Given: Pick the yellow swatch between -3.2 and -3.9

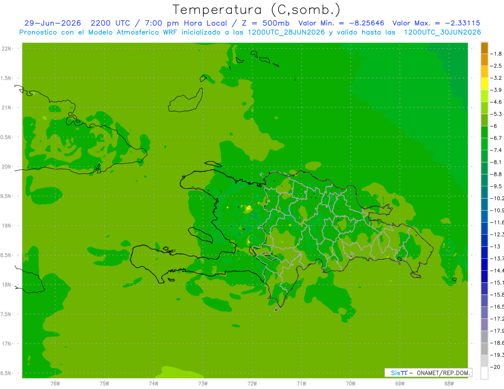Looking at the screenshot, I should coord(484,84).
